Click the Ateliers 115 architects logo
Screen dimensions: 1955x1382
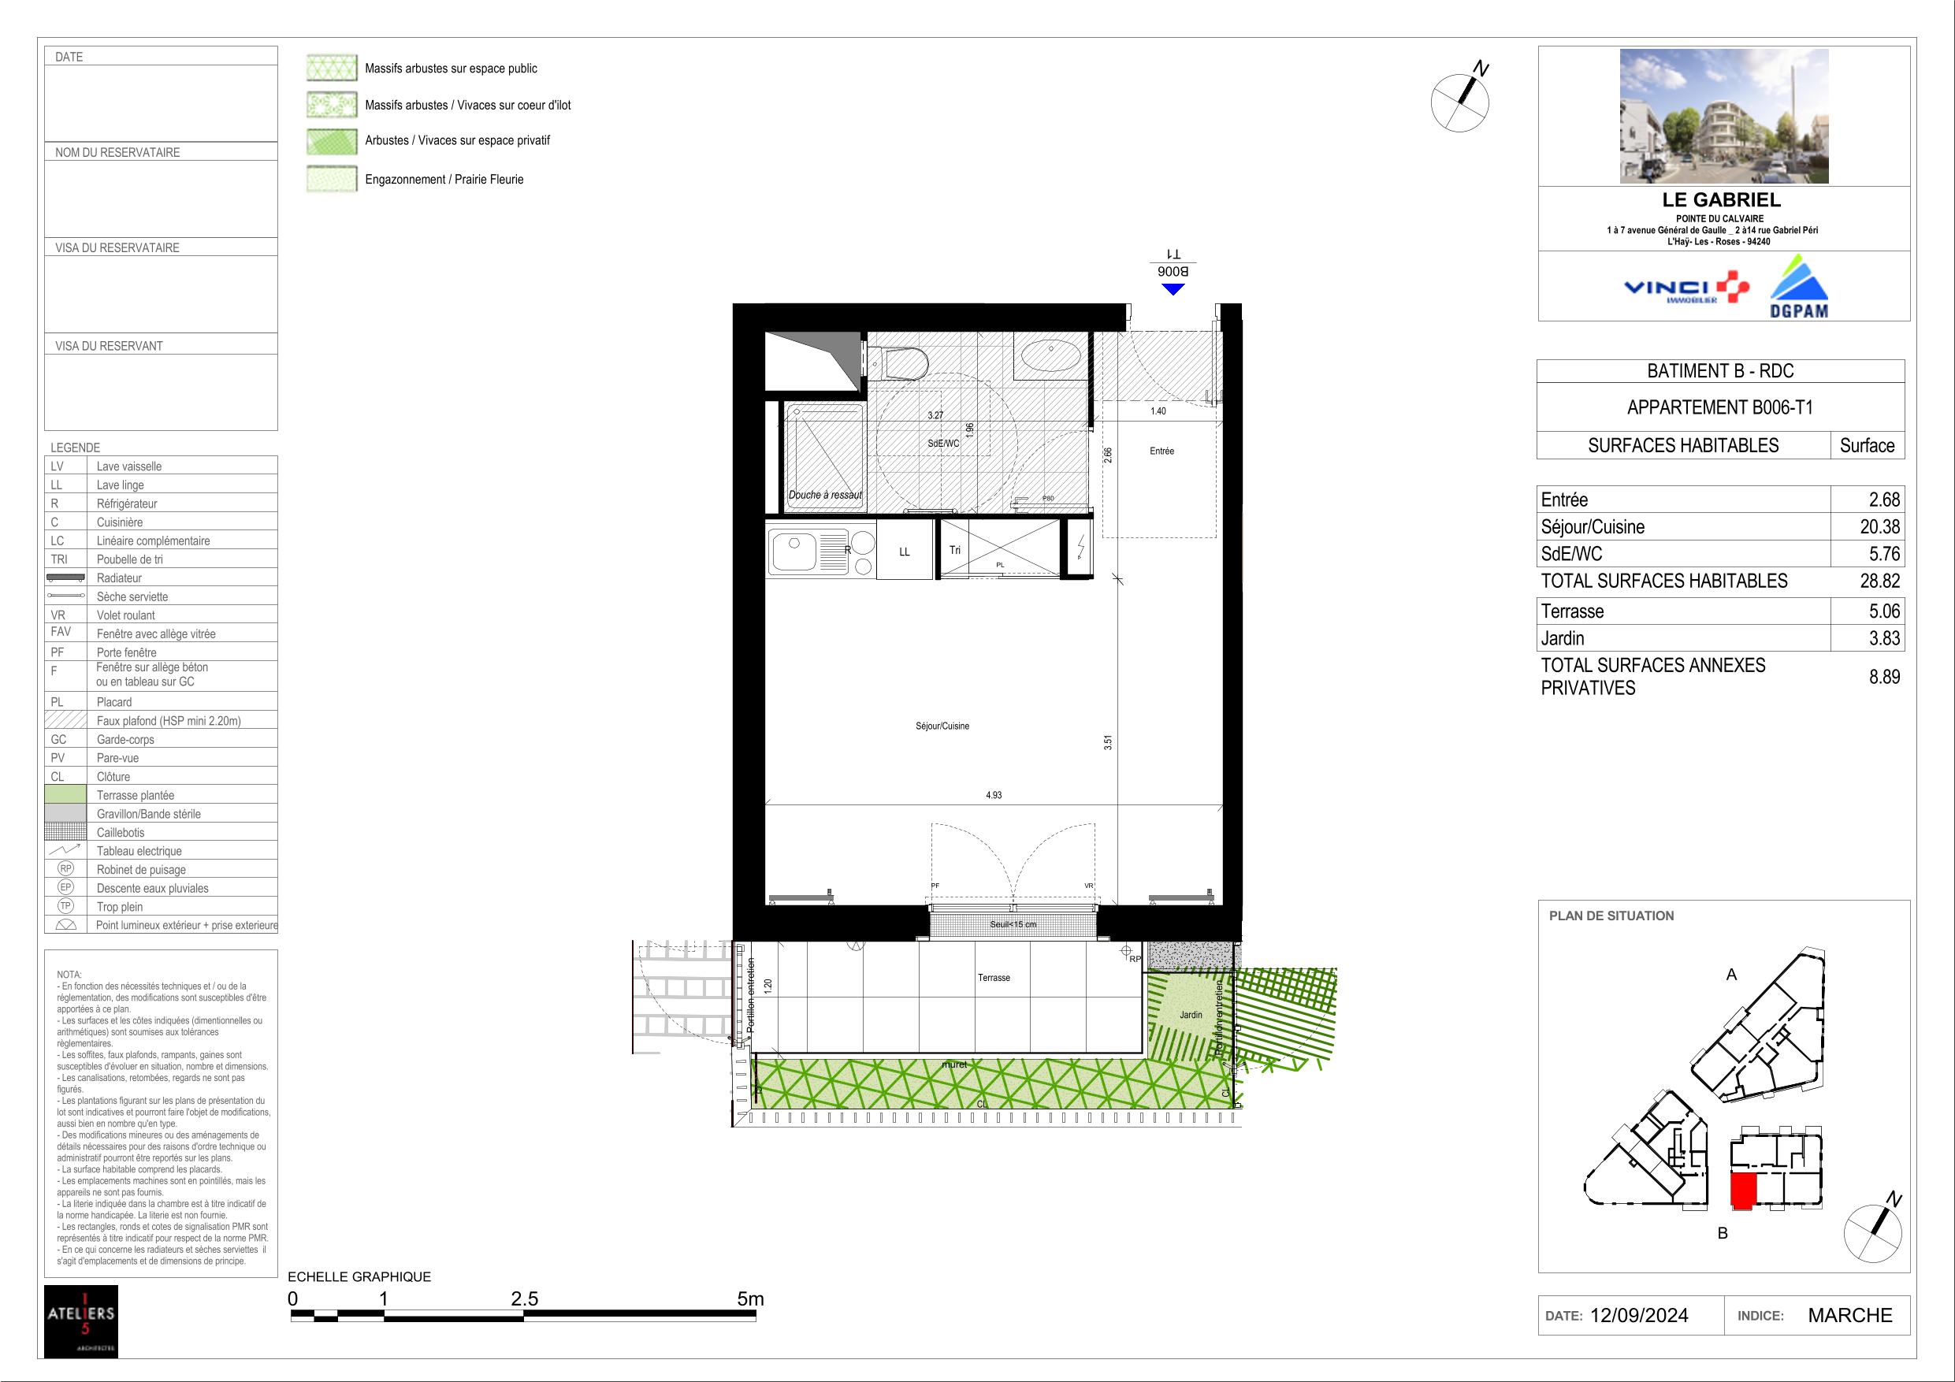point(81,1321)
